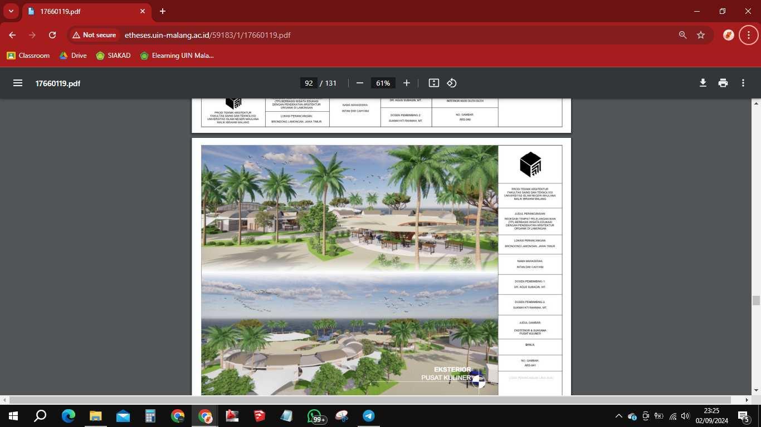Launch Microsoft Edge from taskbar
Viewport: 761px width, 427px height.
click(x=68, y=416)
